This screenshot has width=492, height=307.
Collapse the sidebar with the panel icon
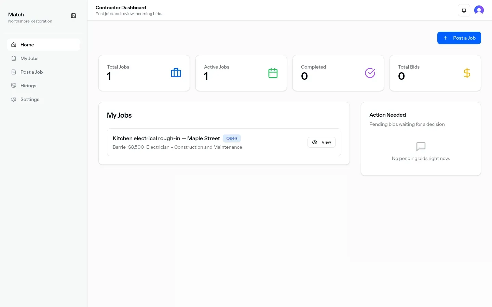(x=73, y=16)
